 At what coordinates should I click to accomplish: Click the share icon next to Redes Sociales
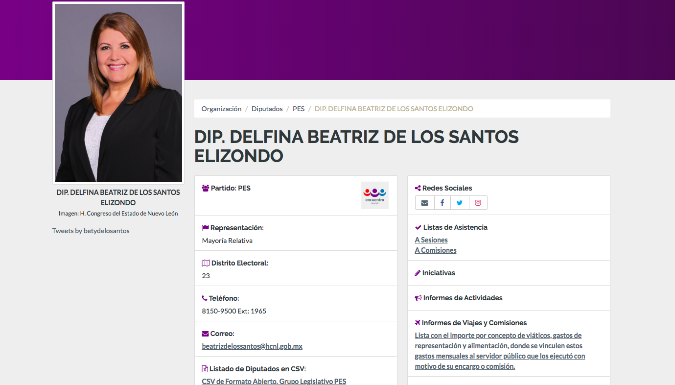[x=417, y=188]
